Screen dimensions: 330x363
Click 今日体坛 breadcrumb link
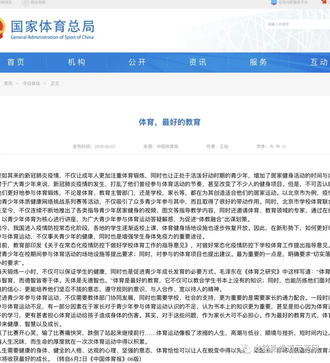[31, 83]
